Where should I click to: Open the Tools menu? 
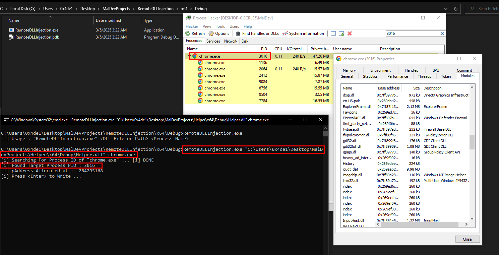220,26
